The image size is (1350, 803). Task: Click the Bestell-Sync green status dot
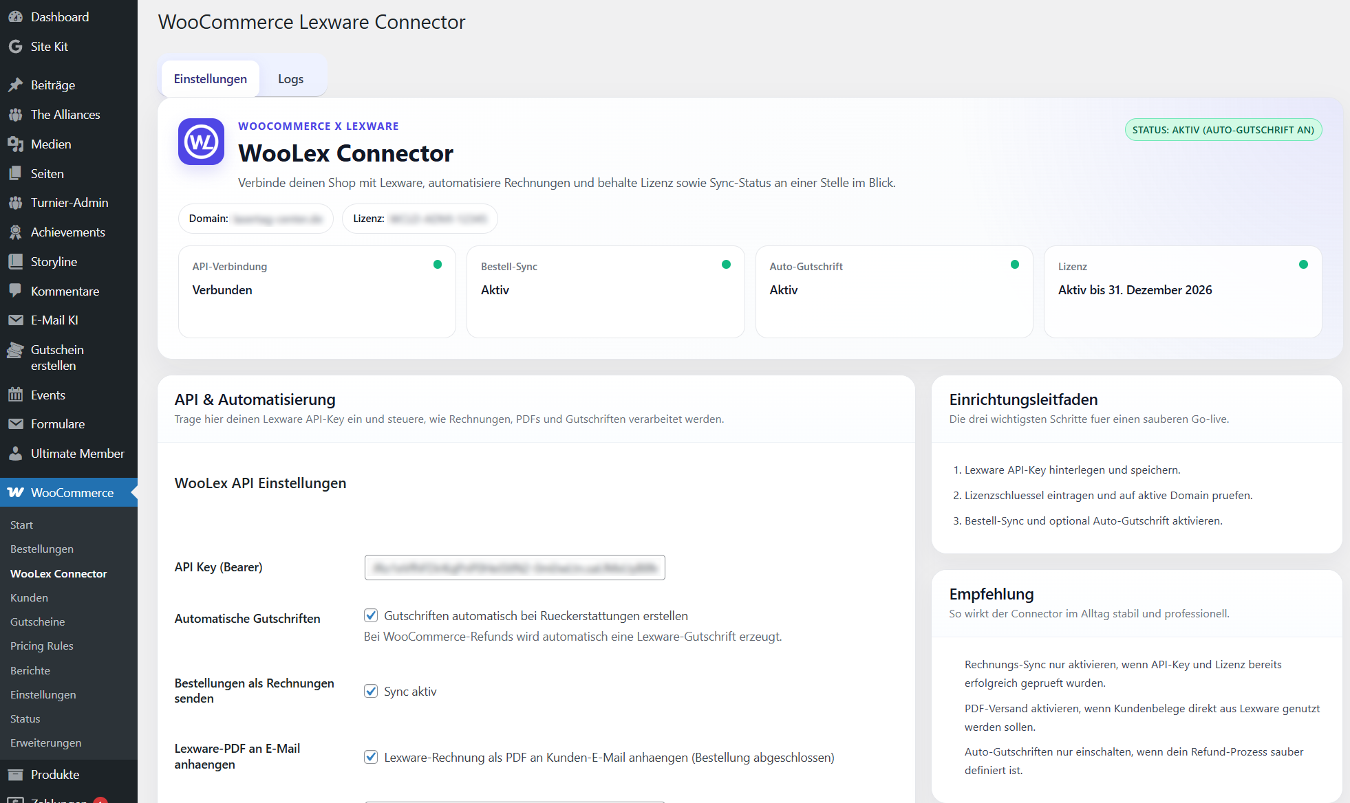[x=726, y=265]
